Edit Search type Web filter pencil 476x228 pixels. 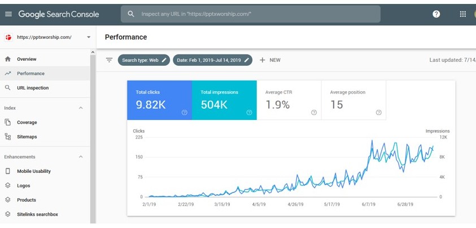[164, 60]
